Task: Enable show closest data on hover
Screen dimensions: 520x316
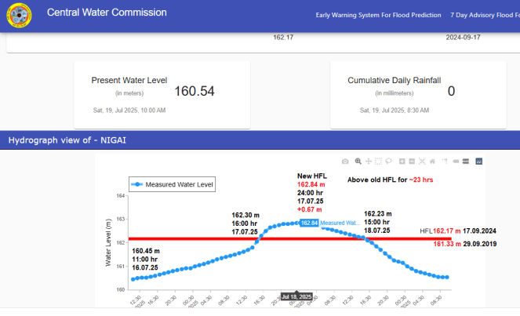Action: 456,162
